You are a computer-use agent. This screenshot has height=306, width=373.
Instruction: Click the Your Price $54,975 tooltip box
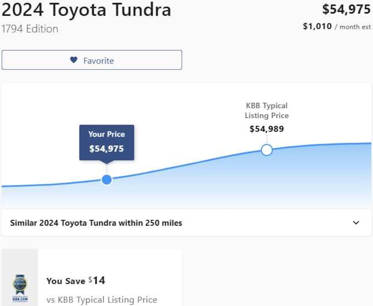click(107, 142)
